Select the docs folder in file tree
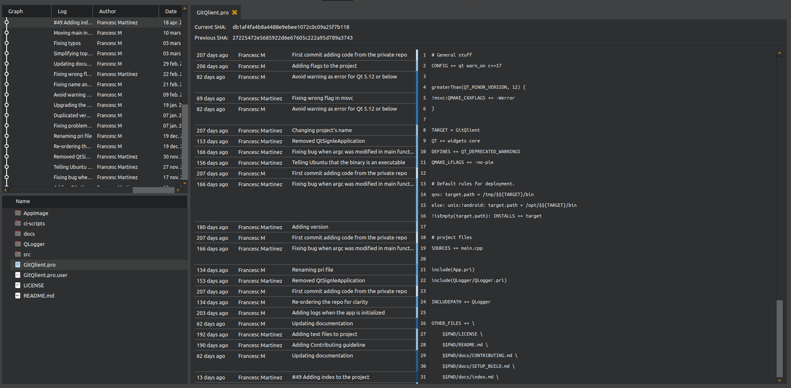Screen dimensions: 791x388 coord(29,234)
